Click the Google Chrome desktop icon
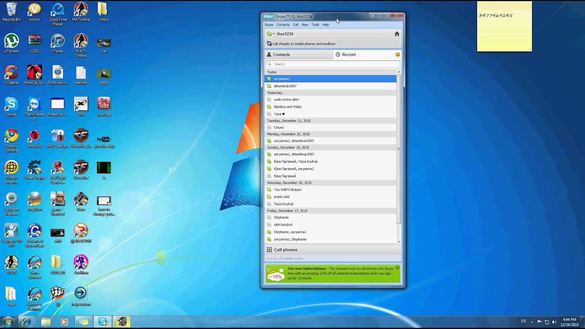The height and width of the screenshot is (329, 585). click(11, 141)
